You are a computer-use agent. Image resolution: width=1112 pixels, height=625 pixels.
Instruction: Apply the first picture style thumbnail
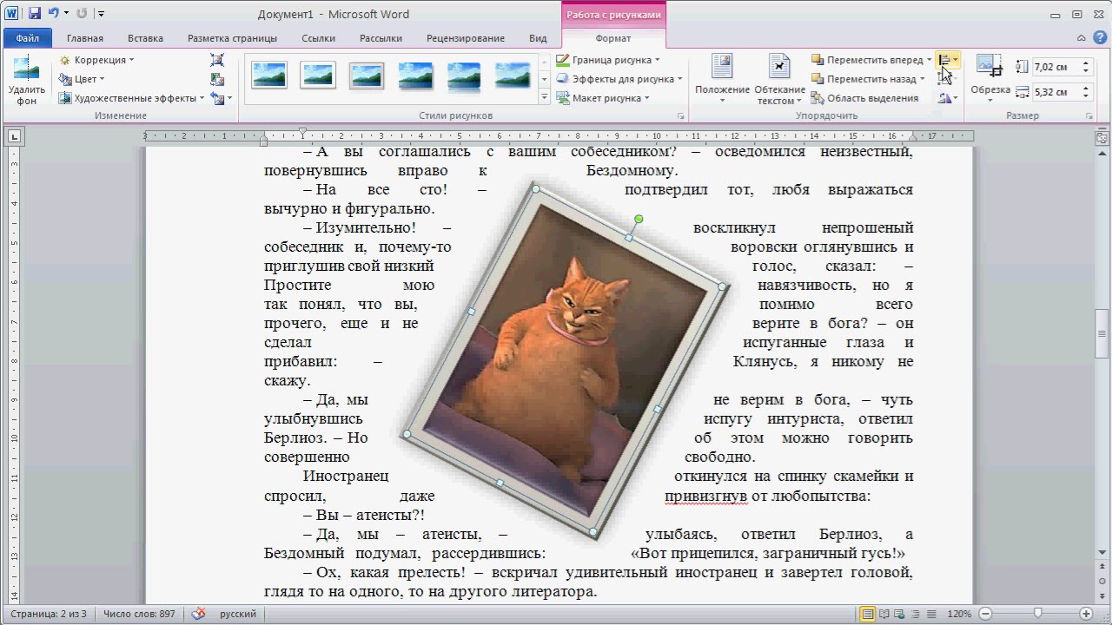[269, 76]
